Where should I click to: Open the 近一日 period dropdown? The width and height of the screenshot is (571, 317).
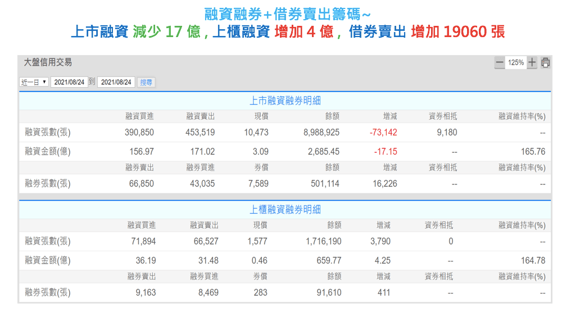(34, 82)
